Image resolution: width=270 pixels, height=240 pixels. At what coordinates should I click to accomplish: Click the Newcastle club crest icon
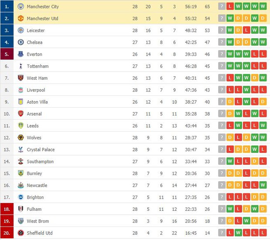pos(20,185)
